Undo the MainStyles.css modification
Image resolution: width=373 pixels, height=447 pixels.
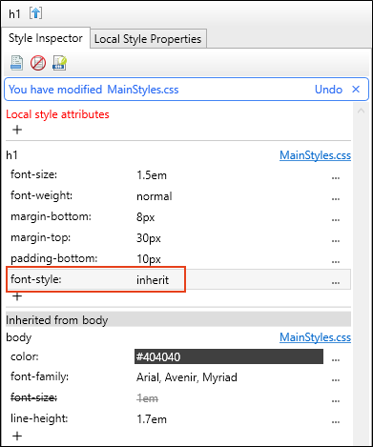328,90
